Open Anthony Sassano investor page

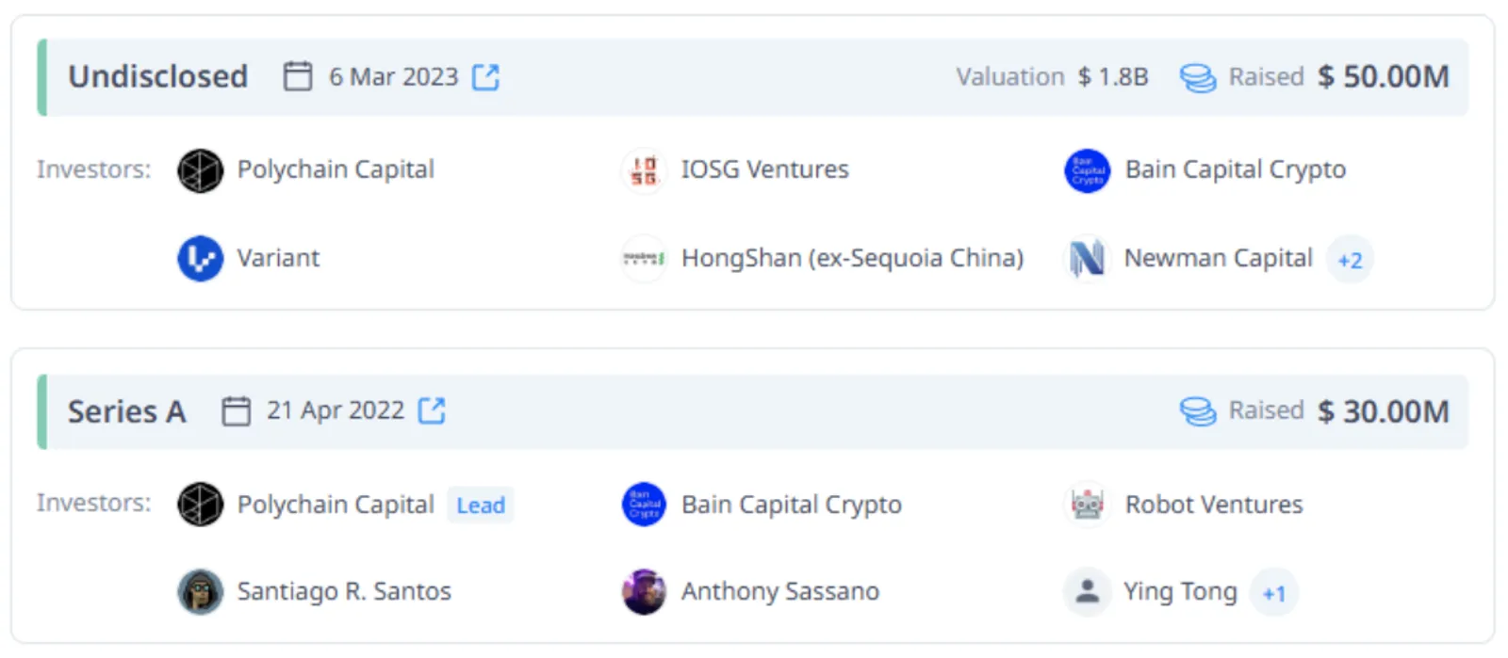tap(780, 591)
